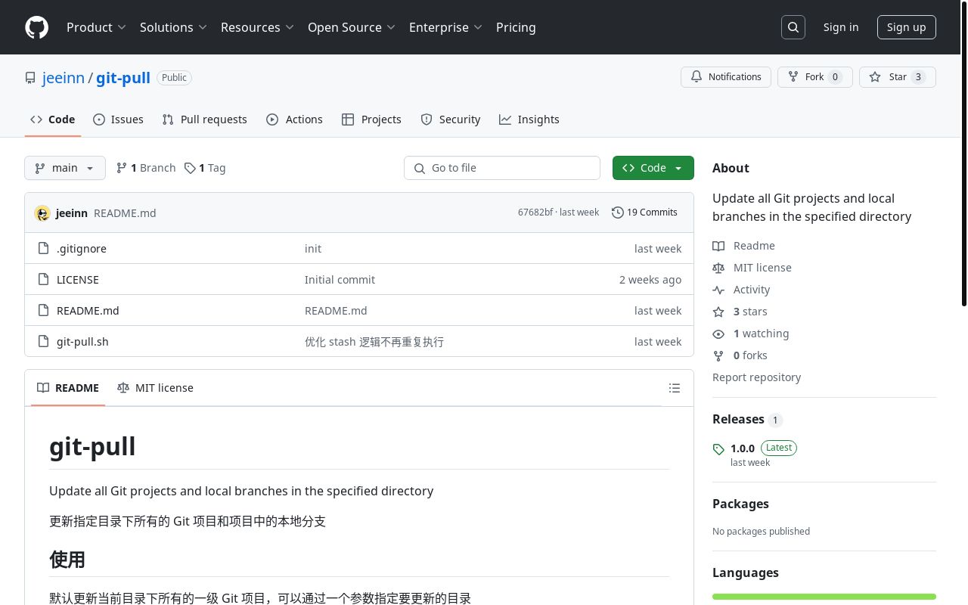This screenshot has width=968, height=605.
Task: Click the 19 Commits history link
Action: click(644, 213)
